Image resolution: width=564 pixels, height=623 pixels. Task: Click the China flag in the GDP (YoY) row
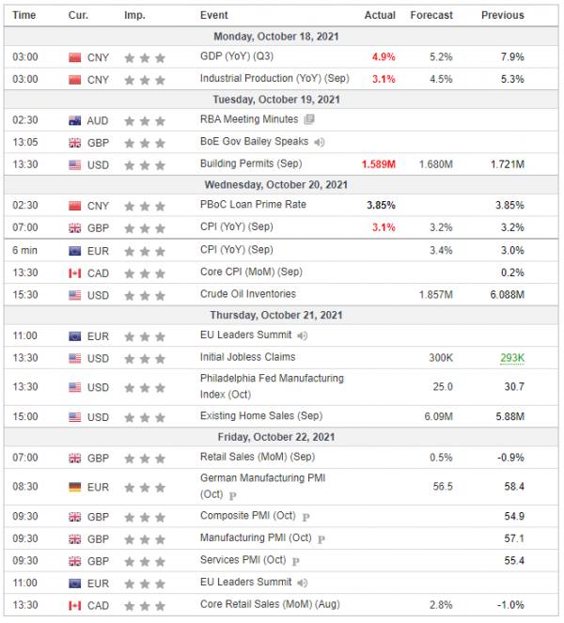click(x=74, y=57)
